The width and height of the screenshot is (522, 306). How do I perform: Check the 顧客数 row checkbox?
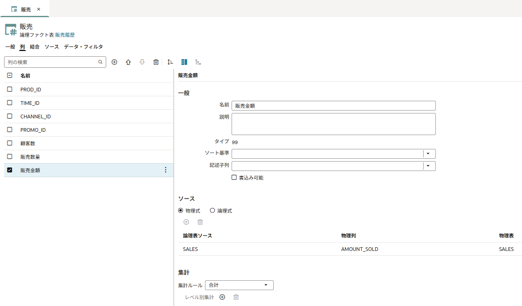[10, 143]
